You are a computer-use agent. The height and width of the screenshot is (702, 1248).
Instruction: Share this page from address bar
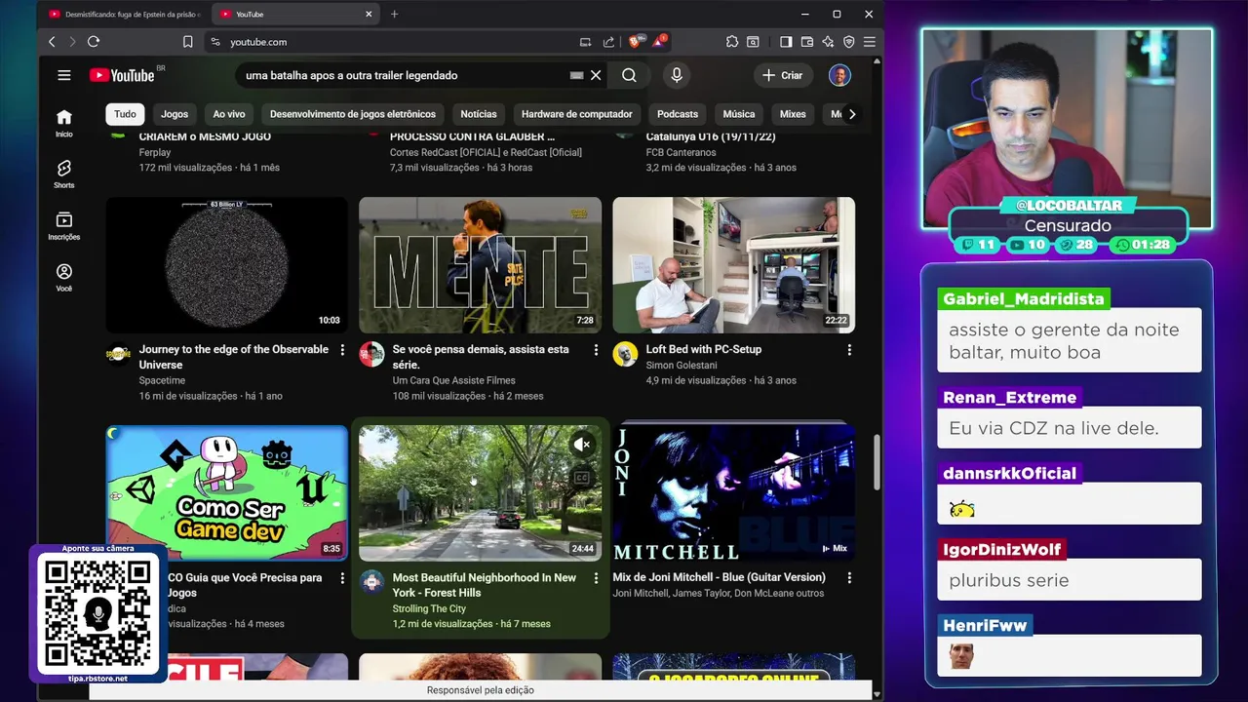tap(608, 42)
